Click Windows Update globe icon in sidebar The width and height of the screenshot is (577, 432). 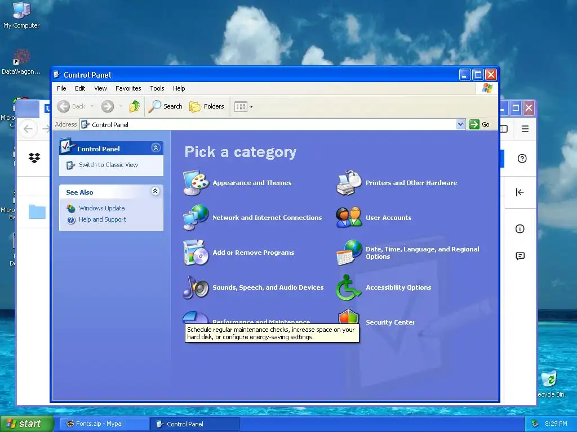(x=71, y=208)
